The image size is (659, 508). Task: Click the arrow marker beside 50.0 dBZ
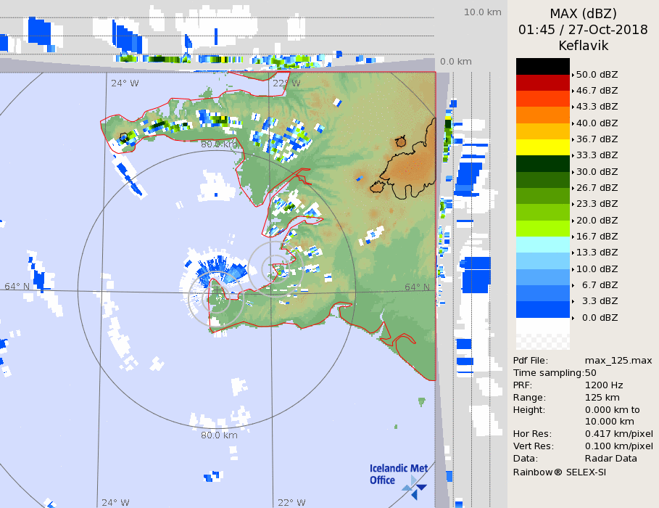point(573,75)
